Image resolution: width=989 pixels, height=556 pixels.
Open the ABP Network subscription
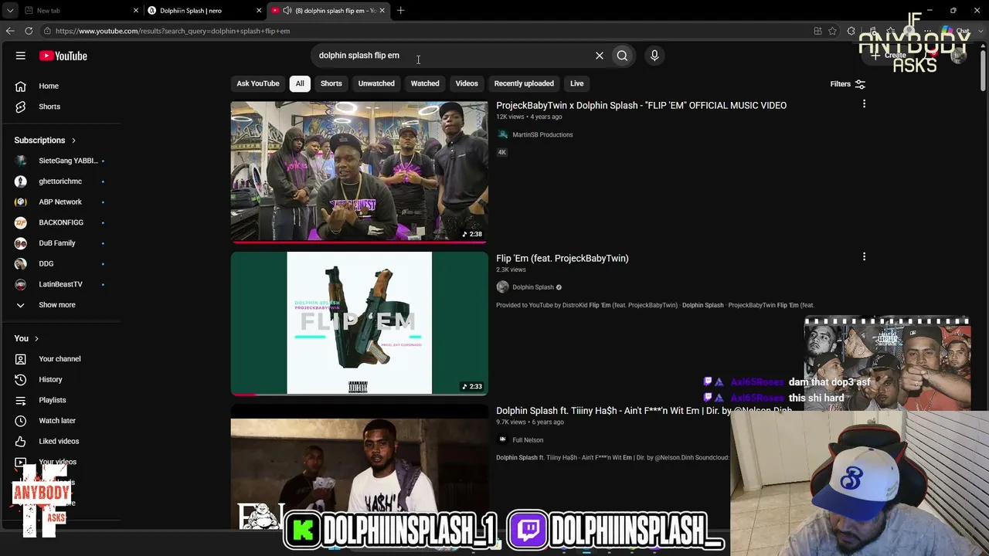coord(61,202)
